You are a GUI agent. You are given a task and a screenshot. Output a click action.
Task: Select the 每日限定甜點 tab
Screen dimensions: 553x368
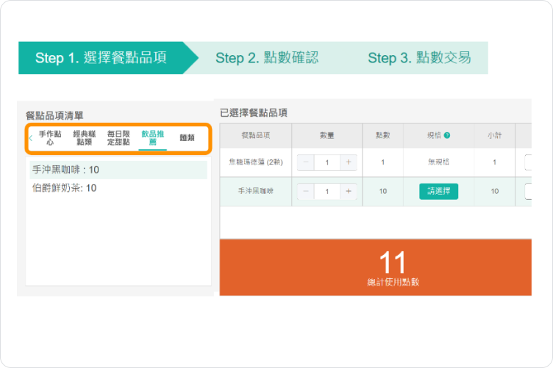coord(118,137)
